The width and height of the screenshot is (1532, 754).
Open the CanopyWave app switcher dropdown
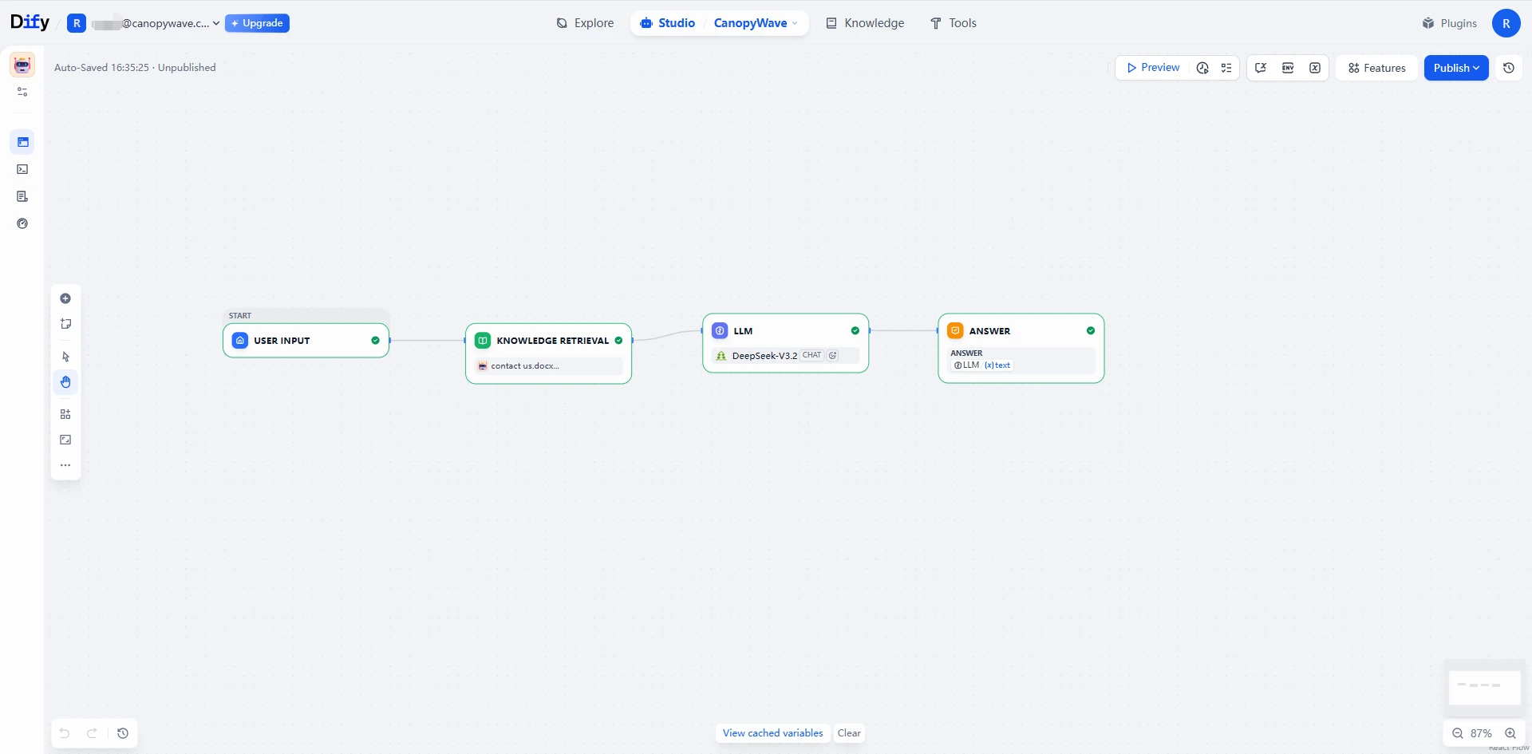(x=755, y=23)
